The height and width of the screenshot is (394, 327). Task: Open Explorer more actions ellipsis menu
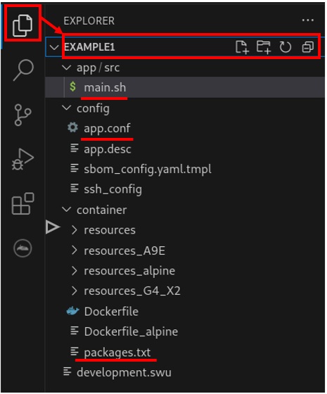coord(308,20)
